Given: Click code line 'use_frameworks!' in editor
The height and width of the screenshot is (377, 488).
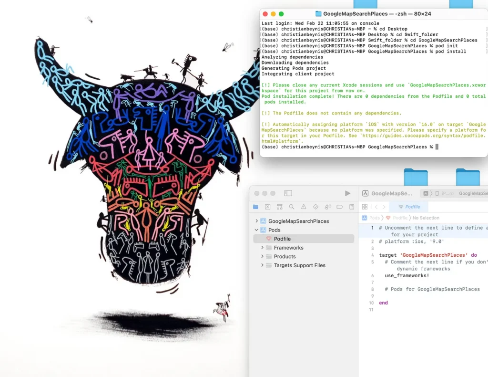Looking at the screenshot, I should 407,275.
